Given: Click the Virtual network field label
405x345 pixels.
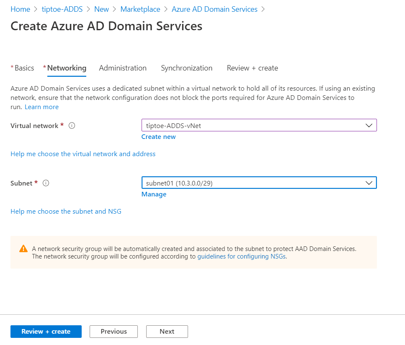Looking at the screenshot, I should click(34, 126).
